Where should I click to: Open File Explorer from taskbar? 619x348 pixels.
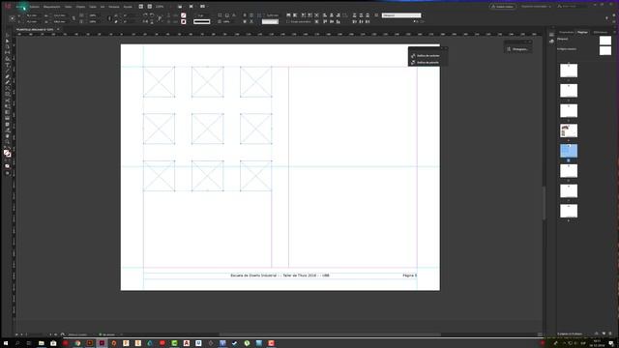41,343
